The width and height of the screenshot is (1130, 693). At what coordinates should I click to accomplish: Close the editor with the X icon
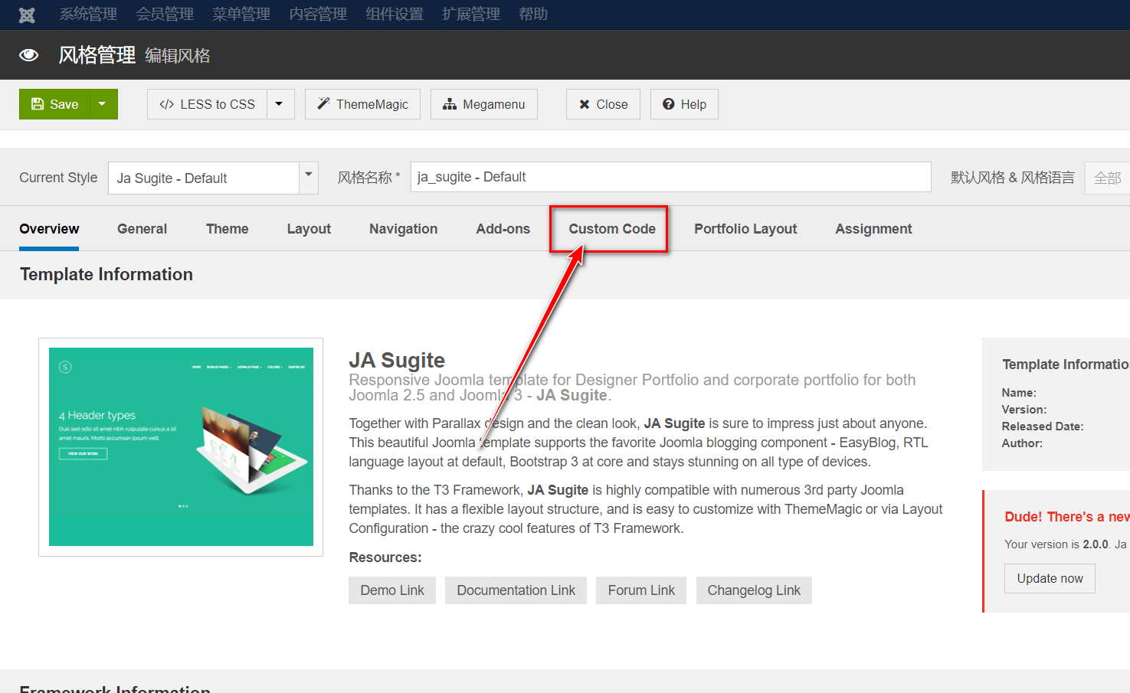click(x=584, y=103)
